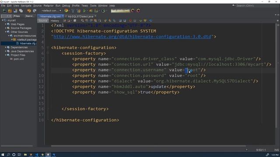
Task: Expand the Java Dependencies node
Action: tap(6, 51)
